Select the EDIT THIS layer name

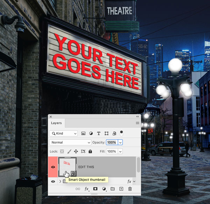[86, 167]
